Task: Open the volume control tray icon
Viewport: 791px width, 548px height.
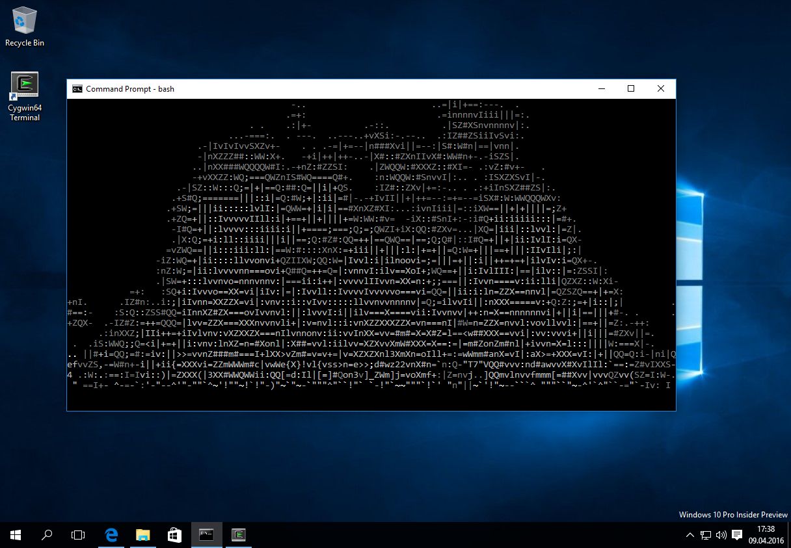Action: [721, 535]
